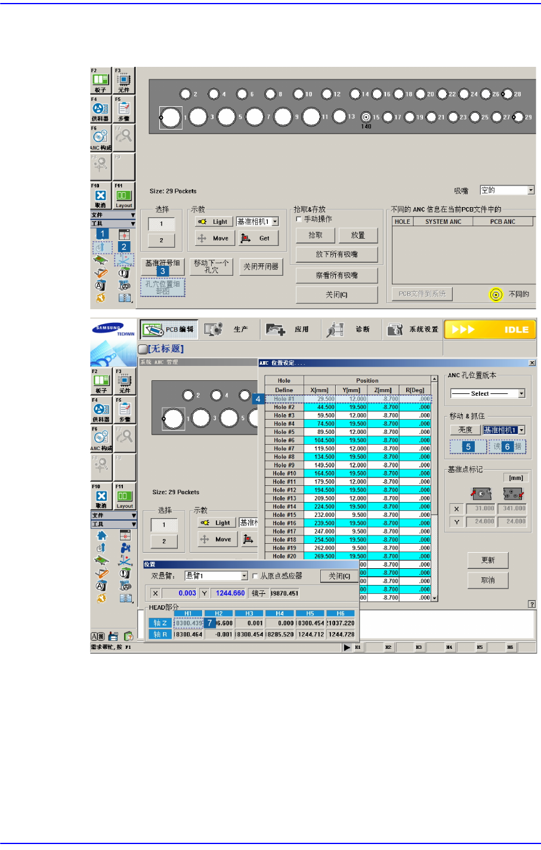
Task: Enable the 从原点感应器 checkbox
Action: 255,576
